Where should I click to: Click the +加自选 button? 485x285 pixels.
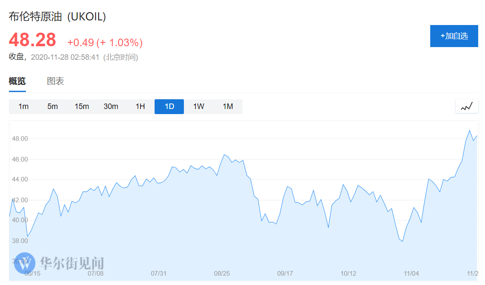(454, 36)
